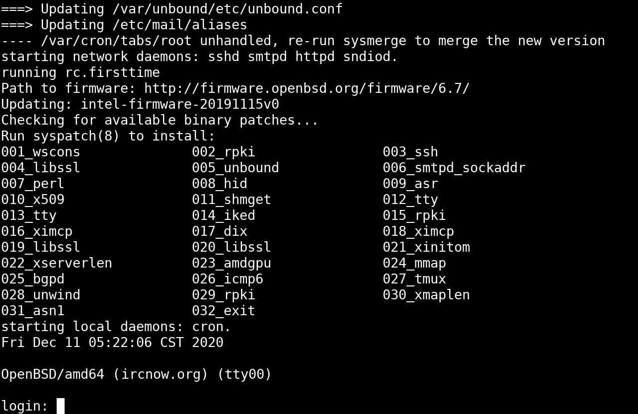Viewport: 638px width, 414px height.
Task: Click the firmware.openbsd.org URL text
Action: tap(307, 88)
